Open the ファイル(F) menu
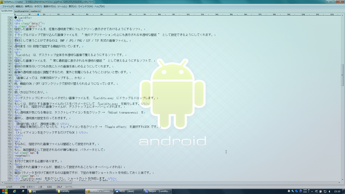345x194 pixels. pyautogui.click(x=8, y=7)
